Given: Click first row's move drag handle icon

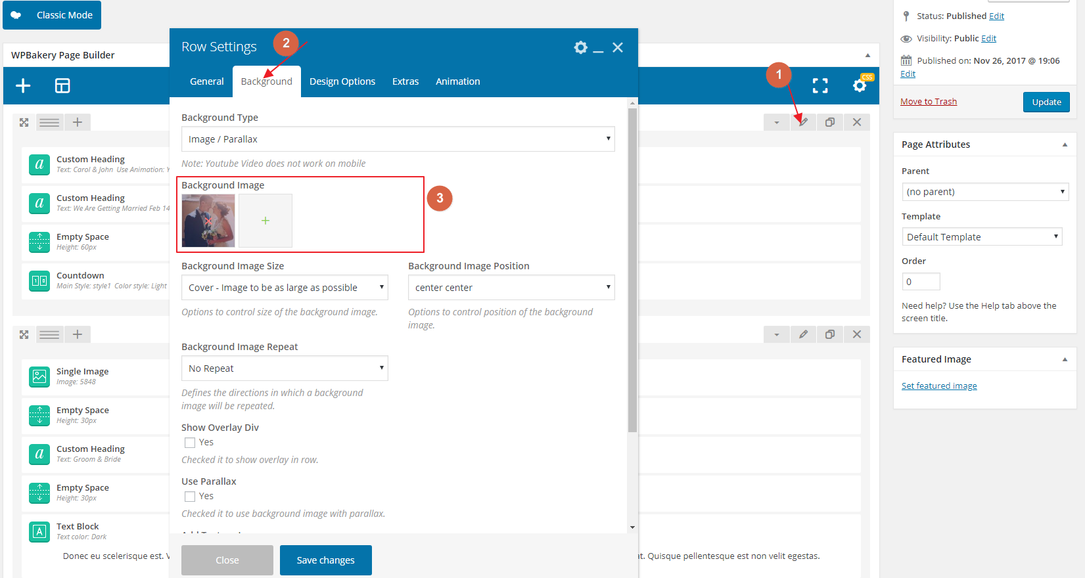Looking at the screenshot, I should coord(24,122).
